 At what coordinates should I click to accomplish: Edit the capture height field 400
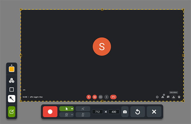(114, 112)
